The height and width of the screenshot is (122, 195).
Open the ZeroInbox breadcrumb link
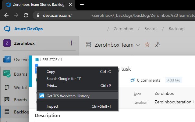123,29
